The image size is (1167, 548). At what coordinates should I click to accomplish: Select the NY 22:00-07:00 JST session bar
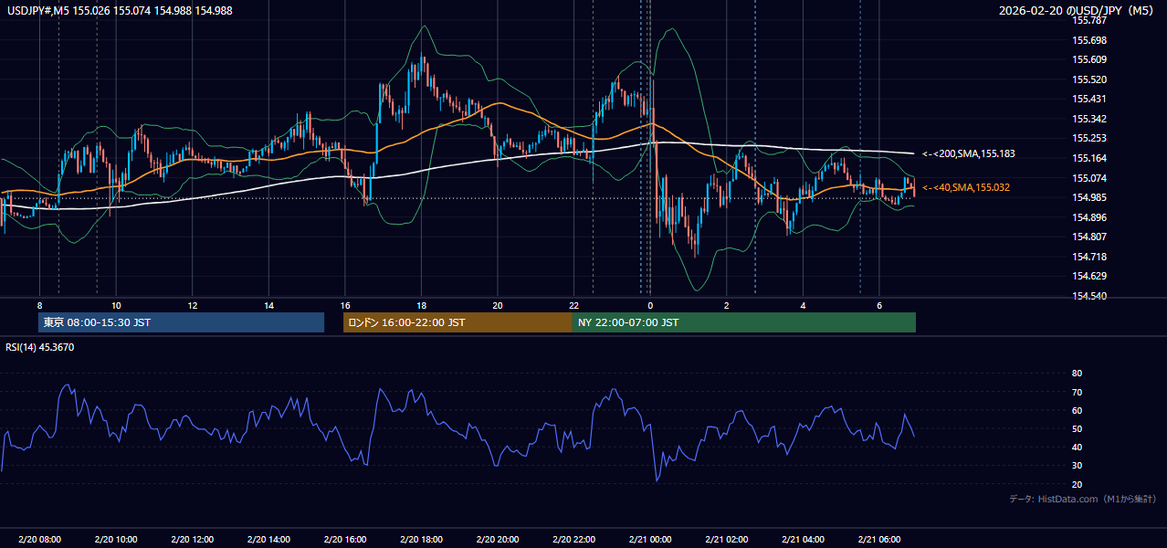[744, 322]
